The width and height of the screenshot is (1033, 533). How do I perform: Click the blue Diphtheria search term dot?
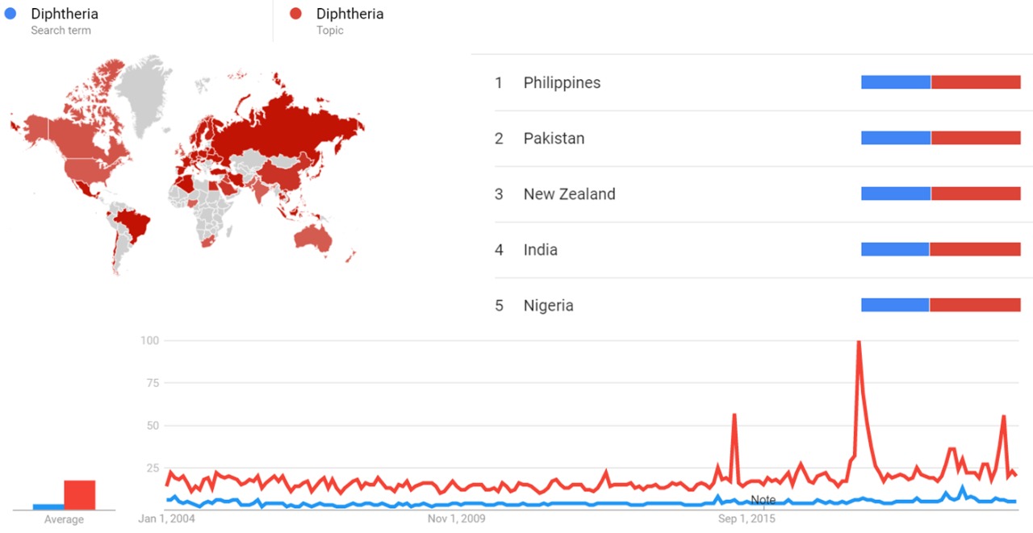[10, 14]
